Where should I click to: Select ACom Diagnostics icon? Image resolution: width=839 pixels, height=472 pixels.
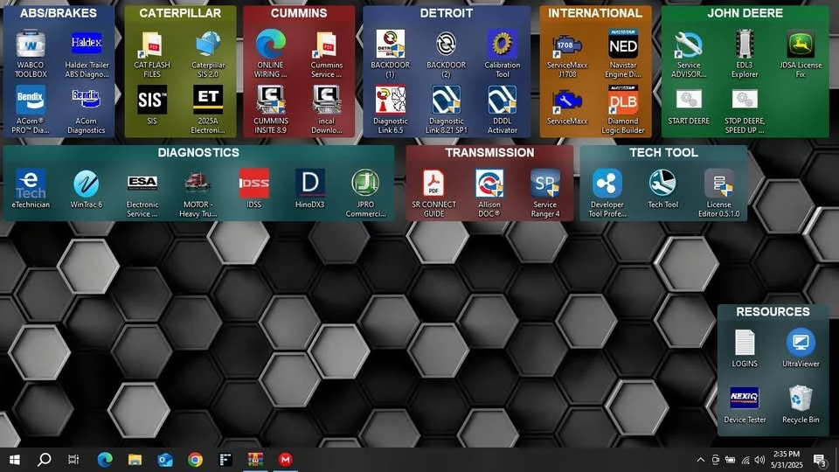click(87, 110)
